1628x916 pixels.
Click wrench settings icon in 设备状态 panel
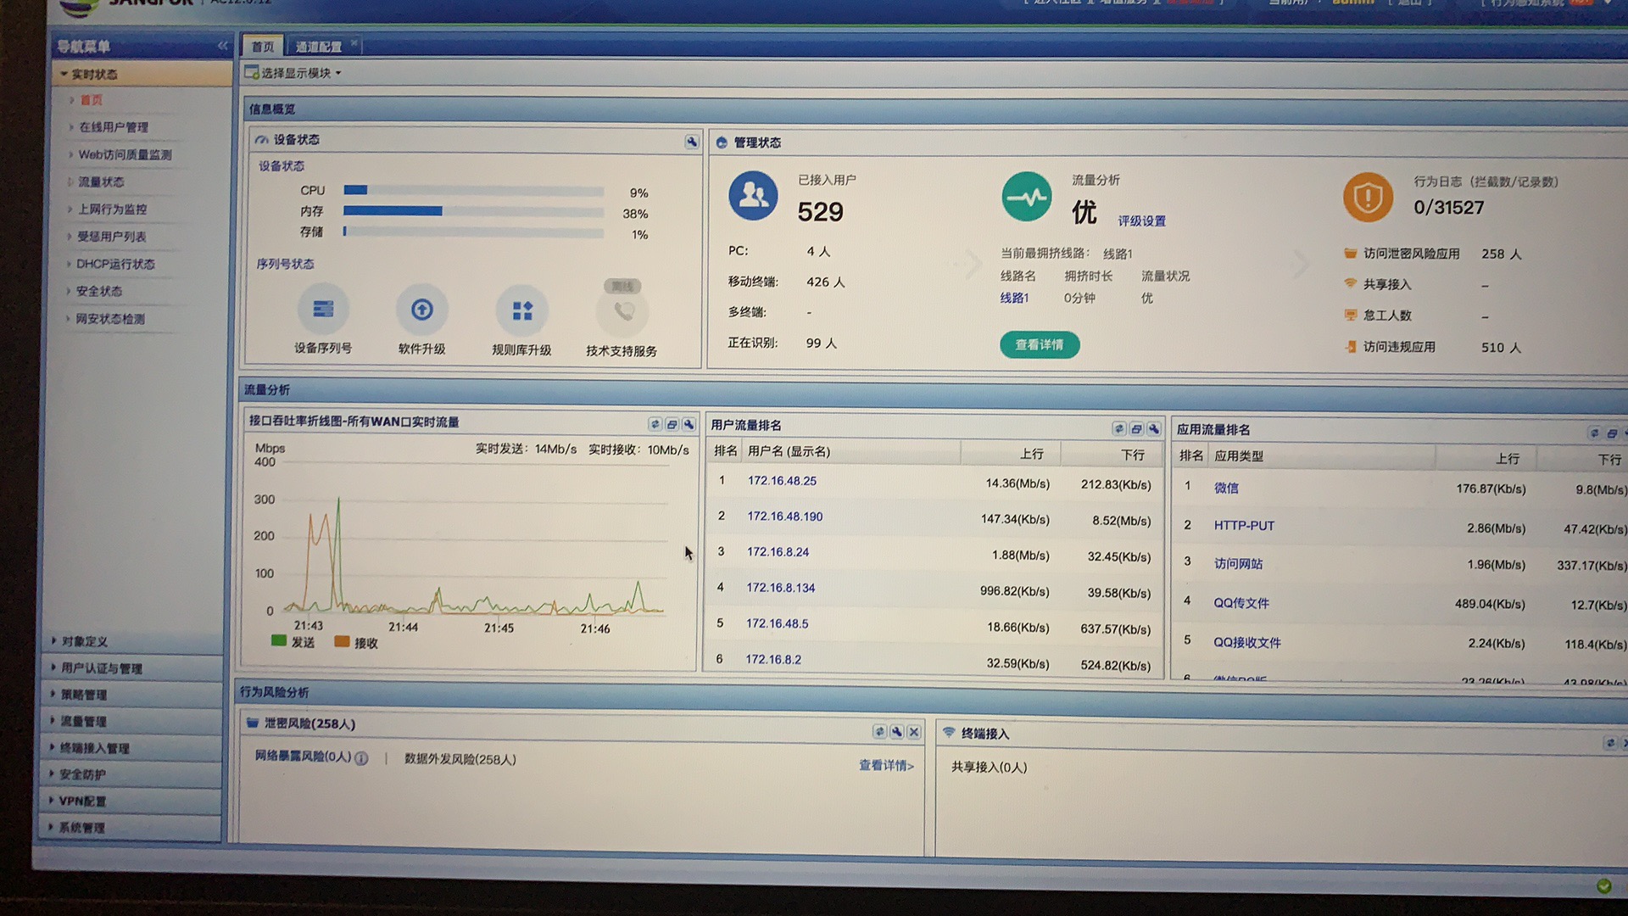click(x=692, y=142)
